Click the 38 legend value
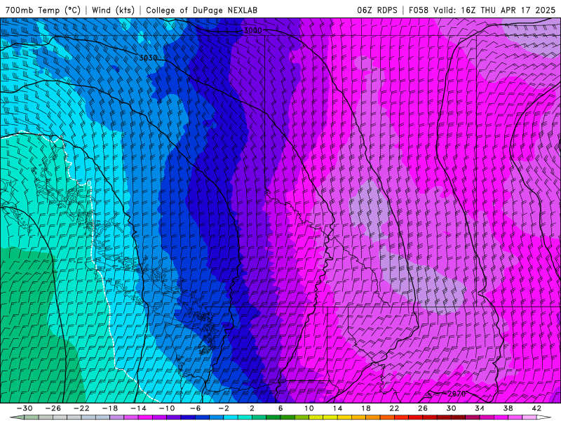The height and width of the screenshot is (421, 561). tap(508, 408)
